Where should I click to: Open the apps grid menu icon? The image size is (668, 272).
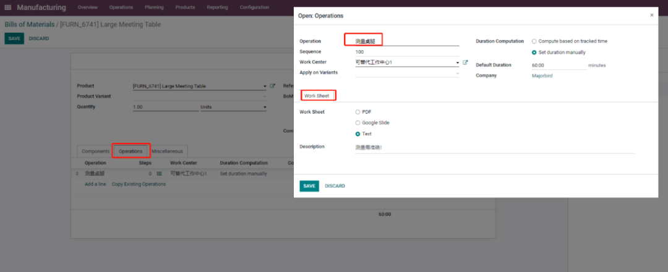[x=9, y=7]
